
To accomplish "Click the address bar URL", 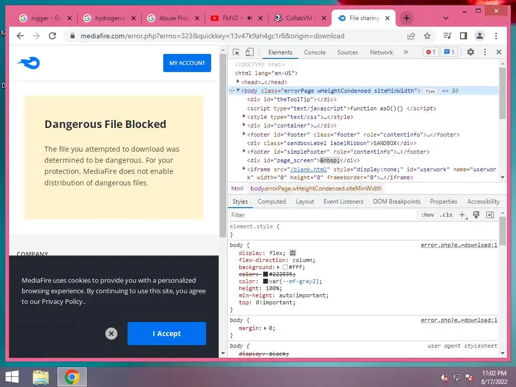I will [x=212, y=36].
